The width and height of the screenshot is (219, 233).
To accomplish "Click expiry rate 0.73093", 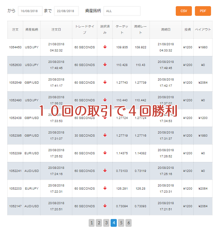I will pyautogui.click(x=140, y=206).
